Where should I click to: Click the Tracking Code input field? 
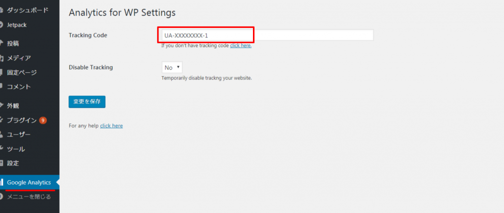(x=267, y=35)
